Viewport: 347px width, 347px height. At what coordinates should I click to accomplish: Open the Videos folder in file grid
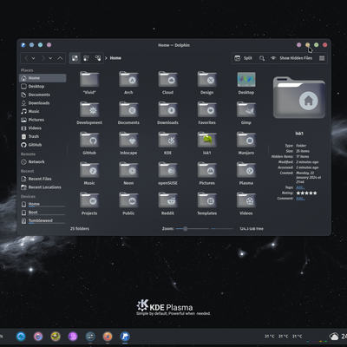click(x=246, y=203)
